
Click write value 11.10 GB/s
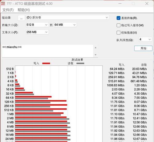pyautogui.click(x=117, y=114)
